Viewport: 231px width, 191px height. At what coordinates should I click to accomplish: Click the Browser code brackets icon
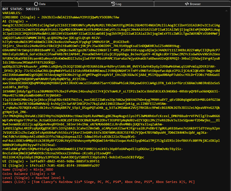[x=187, y=4]
